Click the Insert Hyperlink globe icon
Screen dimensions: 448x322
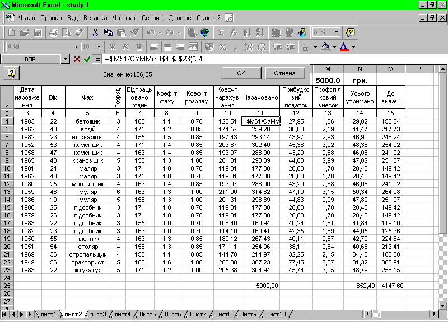(192, 32)
